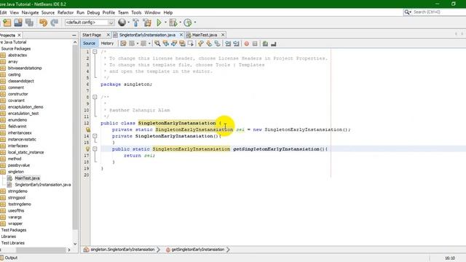Uncomment selected lines icon
Viewport: 466px width, 262px height.
(x=274, y=44)
